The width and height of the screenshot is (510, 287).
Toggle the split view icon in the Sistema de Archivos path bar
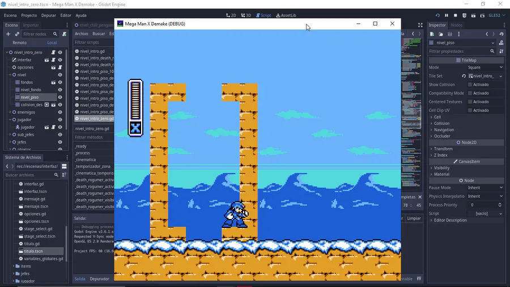(64, 166)
